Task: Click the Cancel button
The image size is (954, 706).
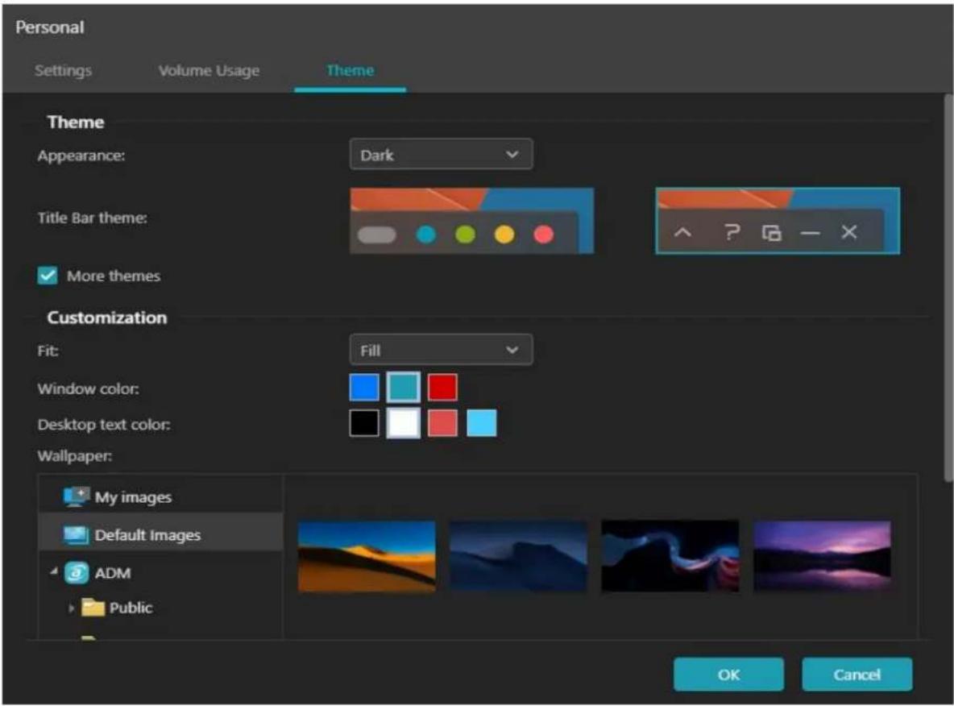Action: (857, 675)
